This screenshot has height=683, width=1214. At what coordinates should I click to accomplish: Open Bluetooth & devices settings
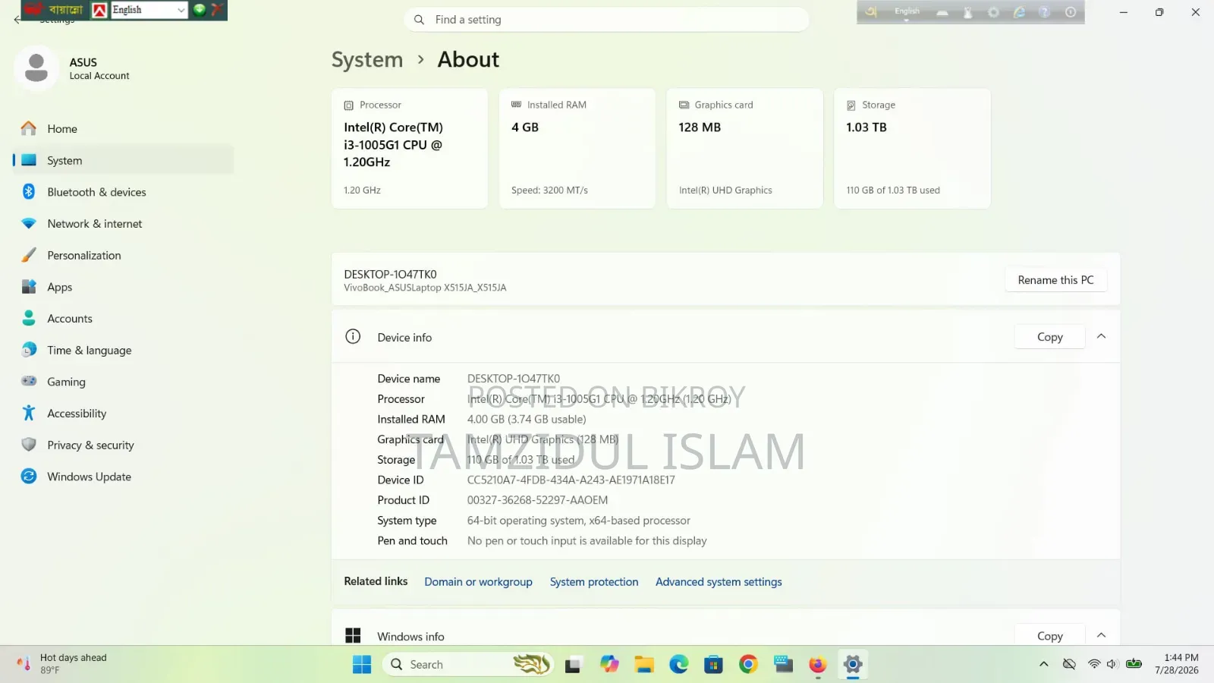(123, 192)
